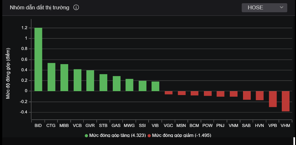
Task: Click the VHM ticker label on axis
Action: click(x=286, y=125)
